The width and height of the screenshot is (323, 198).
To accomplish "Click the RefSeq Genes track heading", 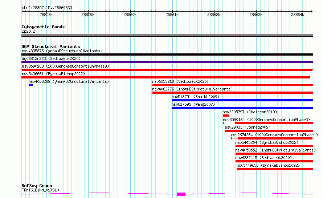I will [37, 186].
